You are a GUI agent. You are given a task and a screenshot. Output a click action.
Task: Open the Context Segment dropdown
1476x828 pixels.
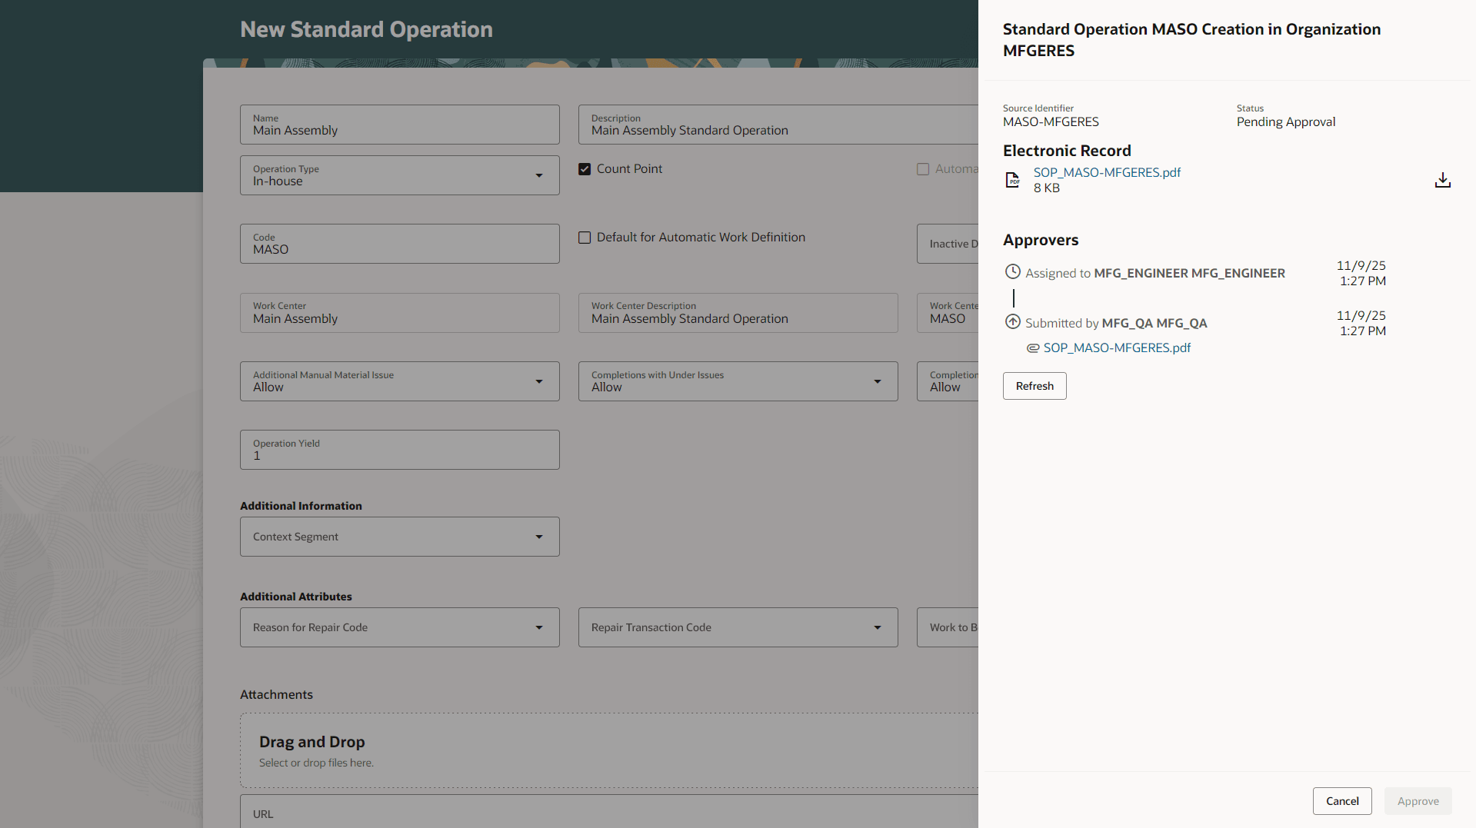(539, 536)
